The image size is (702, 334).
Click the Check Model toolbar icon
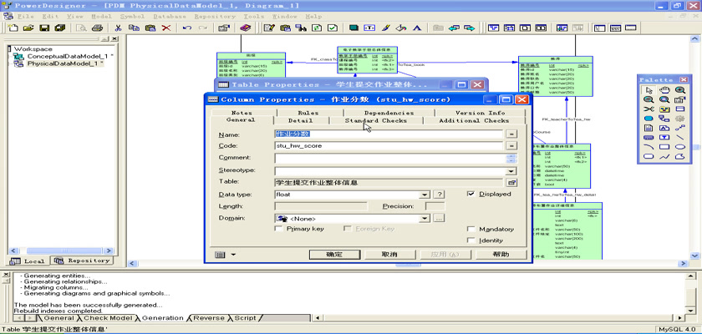coord(333,28)
